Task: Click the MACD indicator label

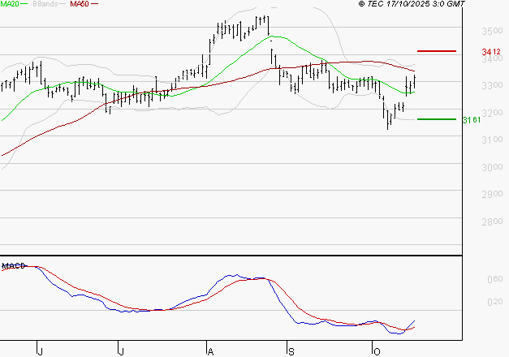Action: coord(14,266)
